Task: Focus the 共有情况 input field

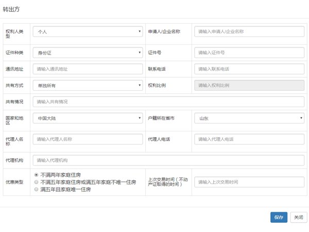Action: [x=168, y=102]
